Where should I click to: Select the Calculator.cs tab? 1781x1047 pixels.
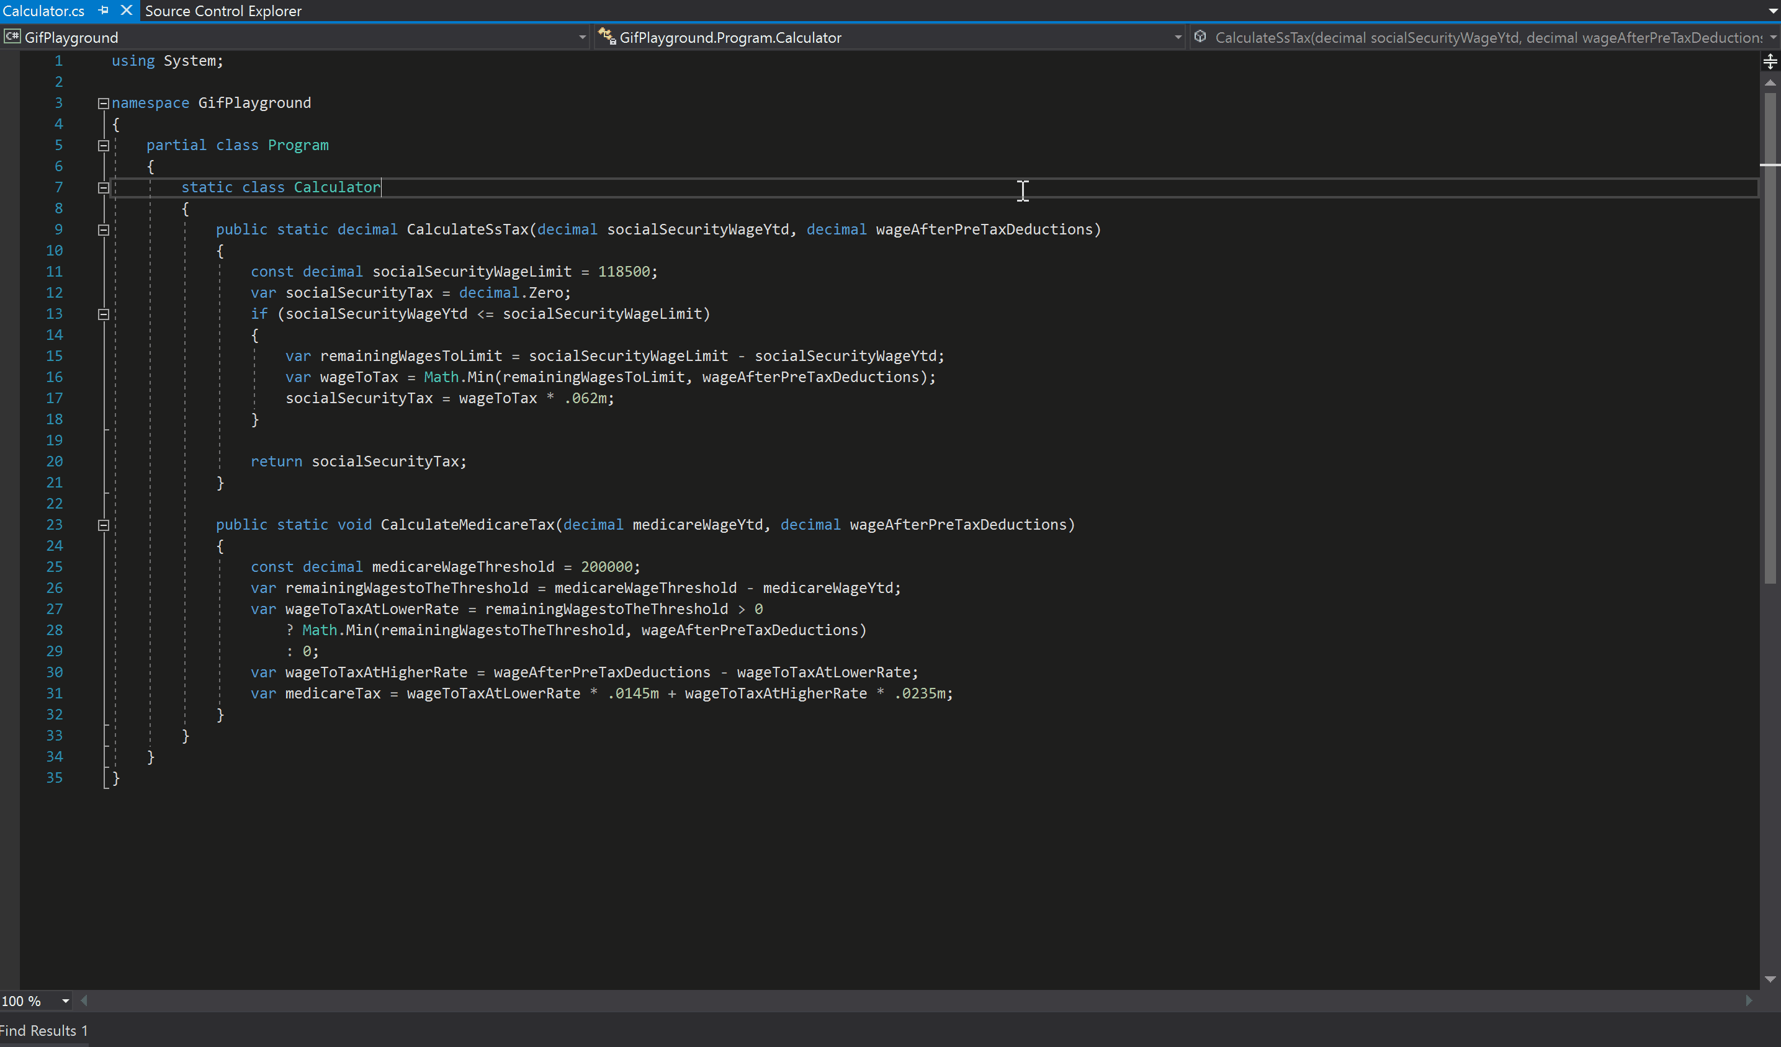pyautogui.click(x=43, y=11)
